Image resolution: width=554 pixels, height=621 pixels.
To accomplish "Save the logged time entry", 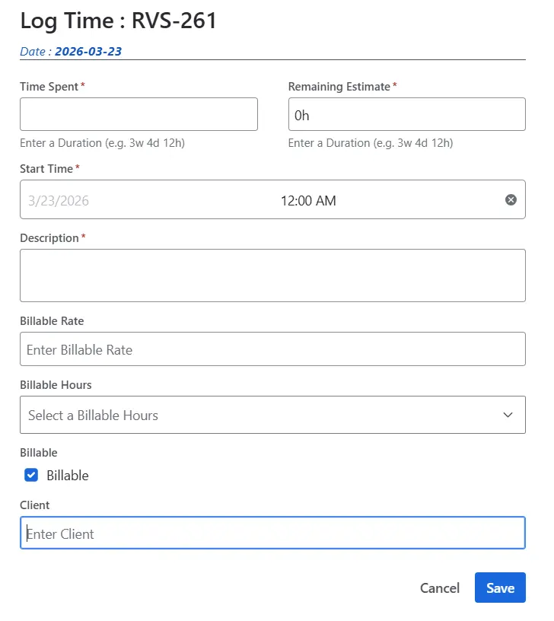I will 500,588.
